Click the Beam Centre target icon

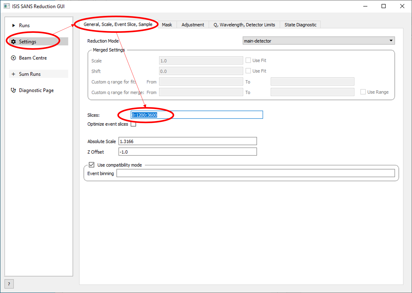click(13, 58)
